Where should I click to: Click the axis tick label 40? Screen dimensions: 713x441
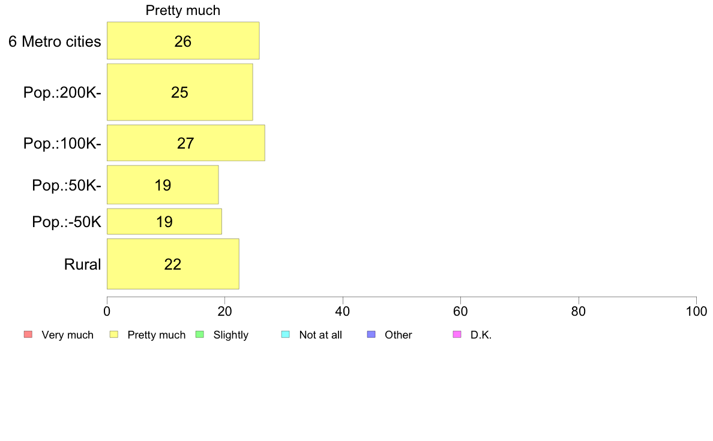click(343, 311)
